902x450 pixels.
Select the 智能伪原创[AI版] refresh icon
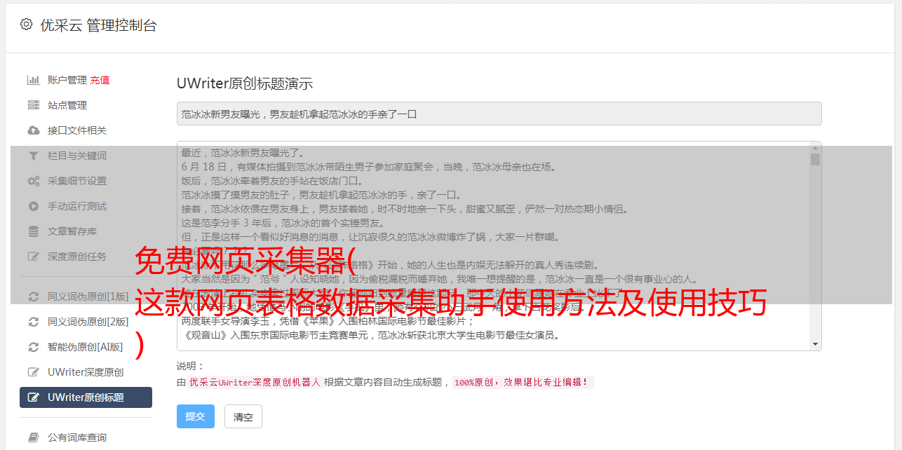[33, 347]
